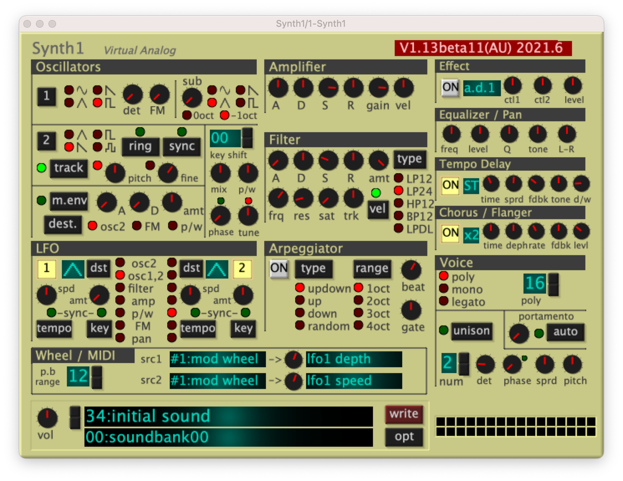The height and width of the screenshot is (481, 623).
Task: Click the oscillator FM knob
Action: [159, 95]
